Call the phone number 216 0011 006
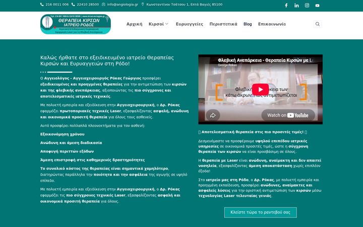The width and height of the screenshot is (363, 227). pyautogui.click(x=57, y=5)
